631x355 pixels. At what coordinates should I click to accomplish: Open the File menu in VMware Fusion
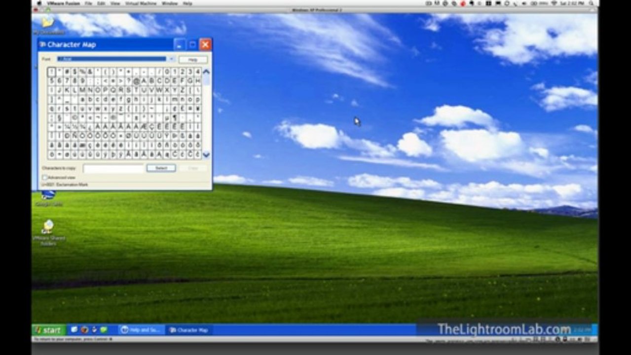[88, 3]
